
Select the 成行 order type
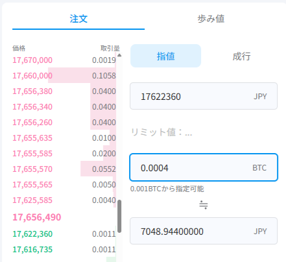click(241, 56)
